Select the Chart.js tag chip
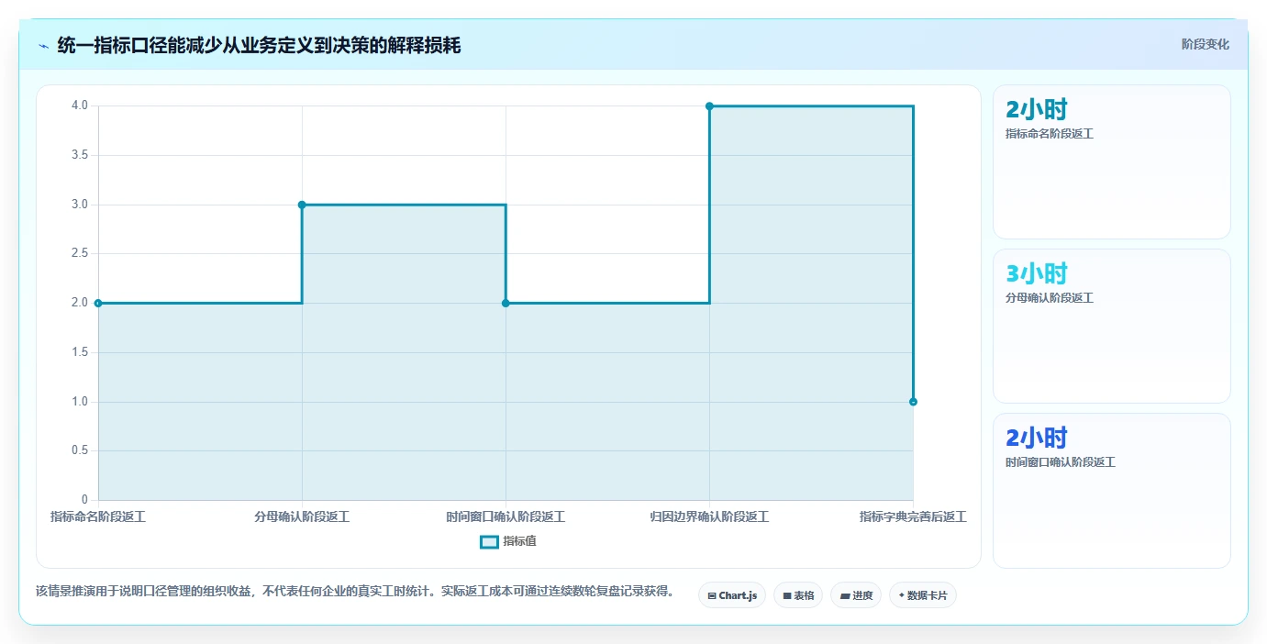 [x=732, y=595]
